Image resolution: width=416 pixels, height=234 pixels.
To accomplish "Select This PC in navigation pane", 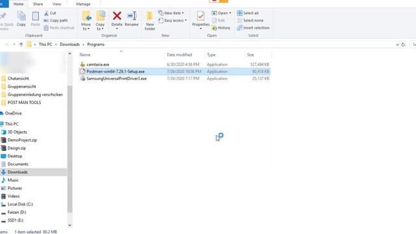I will click(12, 124).
